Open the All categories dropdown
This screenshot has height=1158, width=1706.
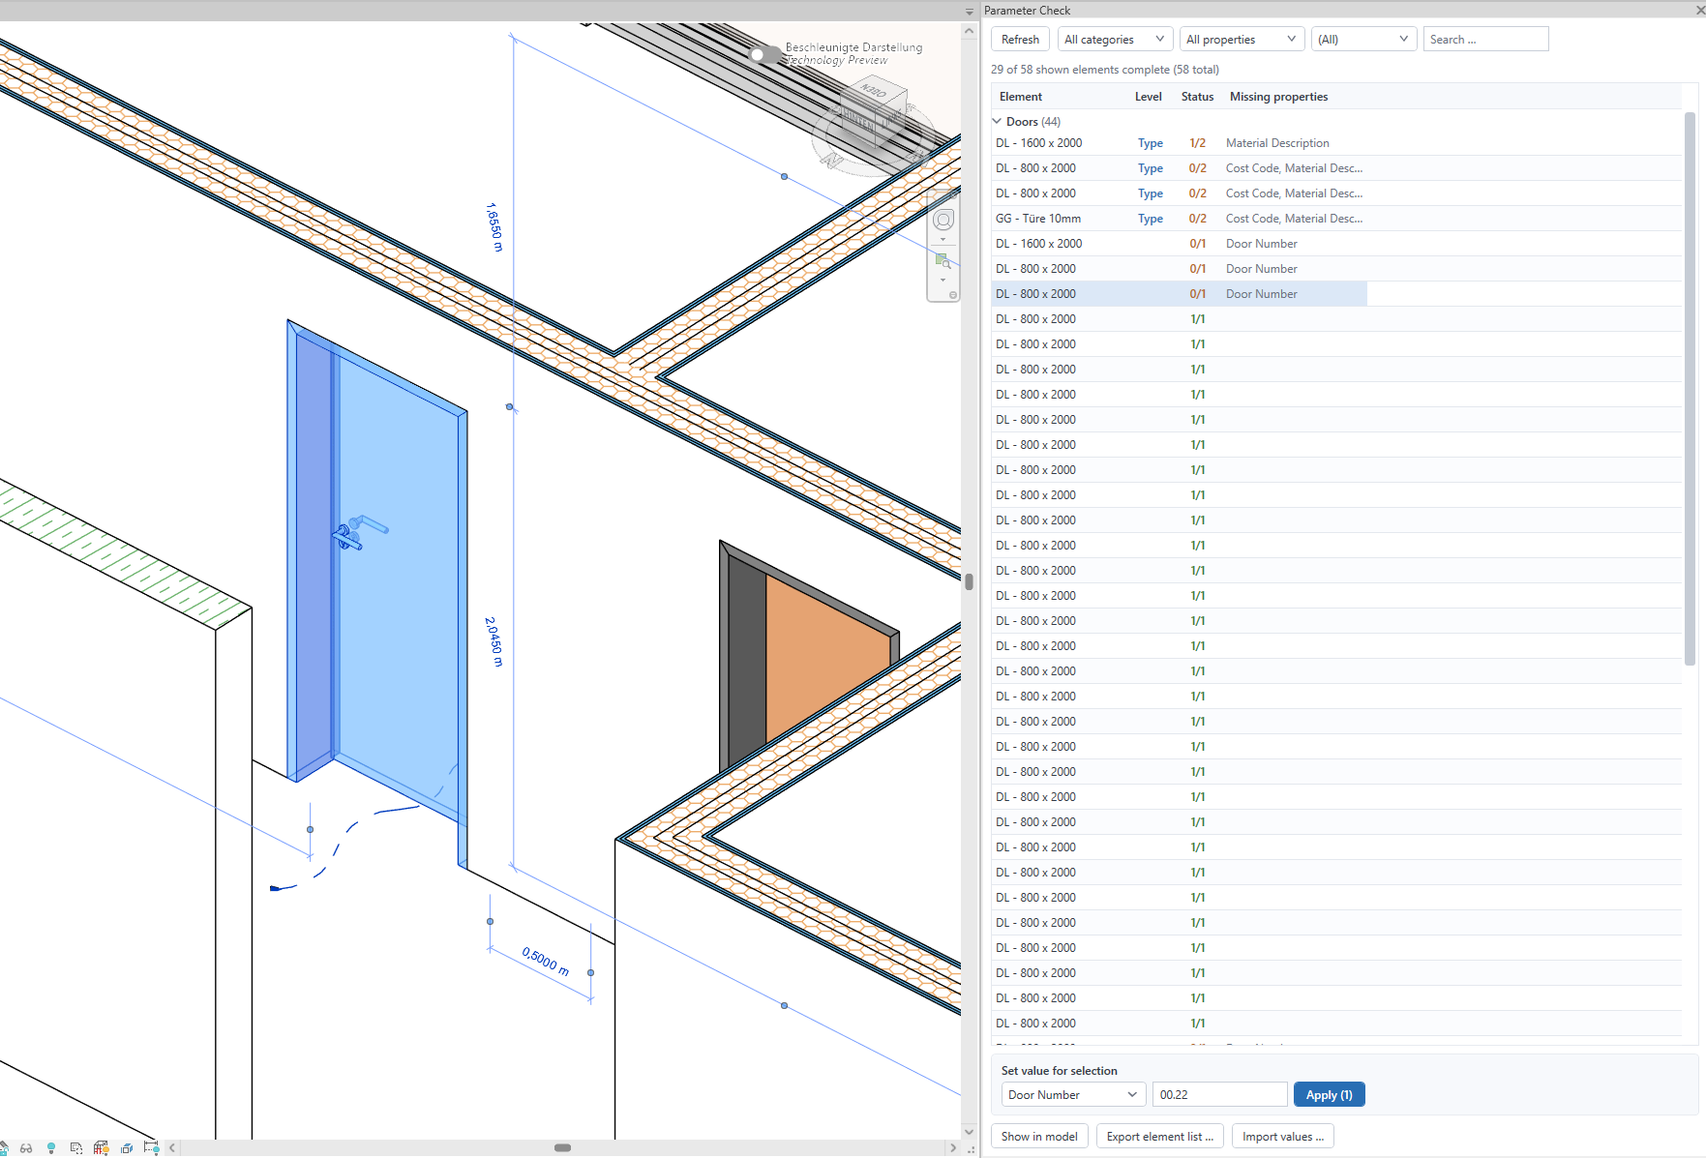pos(1115,40)
